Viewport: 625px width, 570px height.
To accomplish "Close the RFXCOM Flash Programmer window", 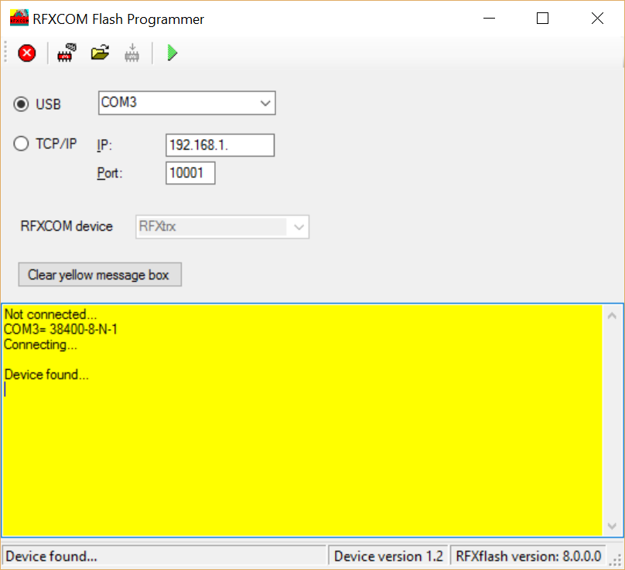I will (x=597, y=19).
